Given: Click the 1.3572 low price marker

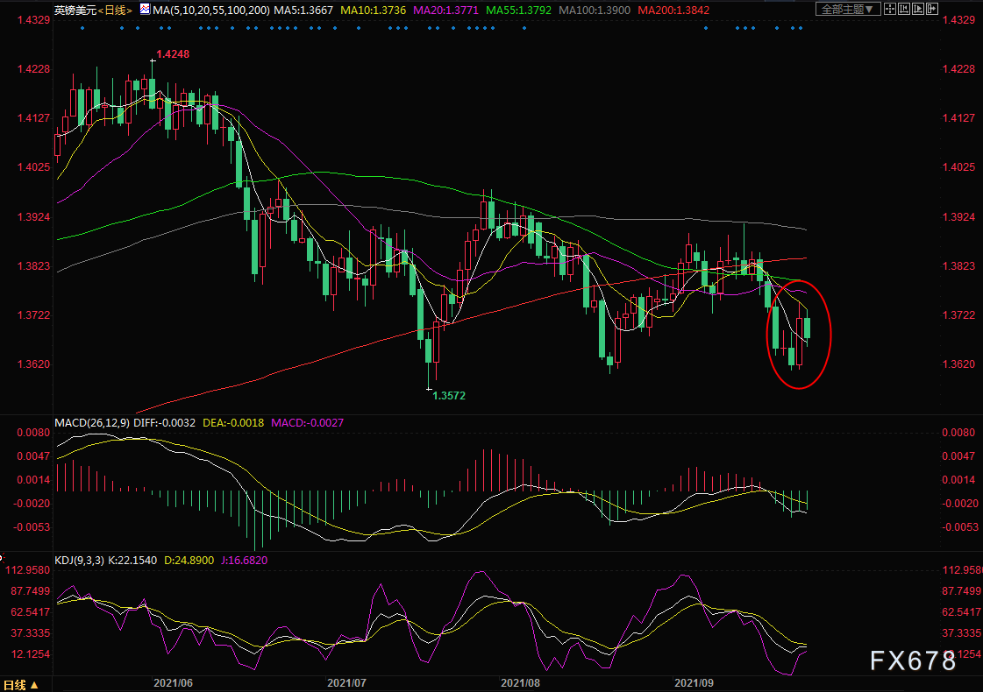Looking at the screenshot, I should 449,396.
